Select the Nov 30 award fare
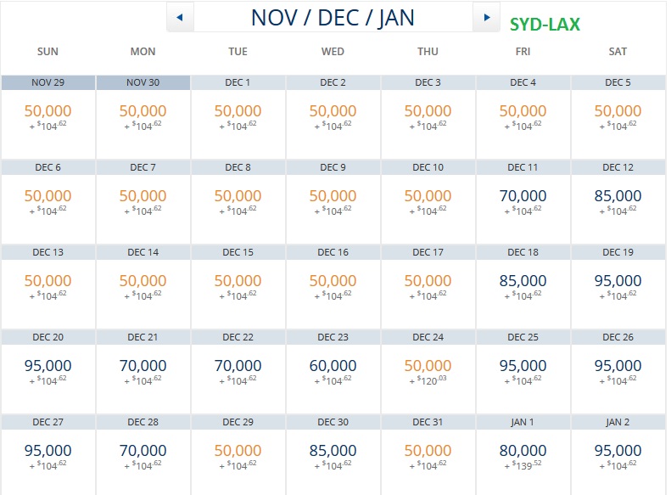This screenshot has height=495, width=671. (x=143, y=116)
